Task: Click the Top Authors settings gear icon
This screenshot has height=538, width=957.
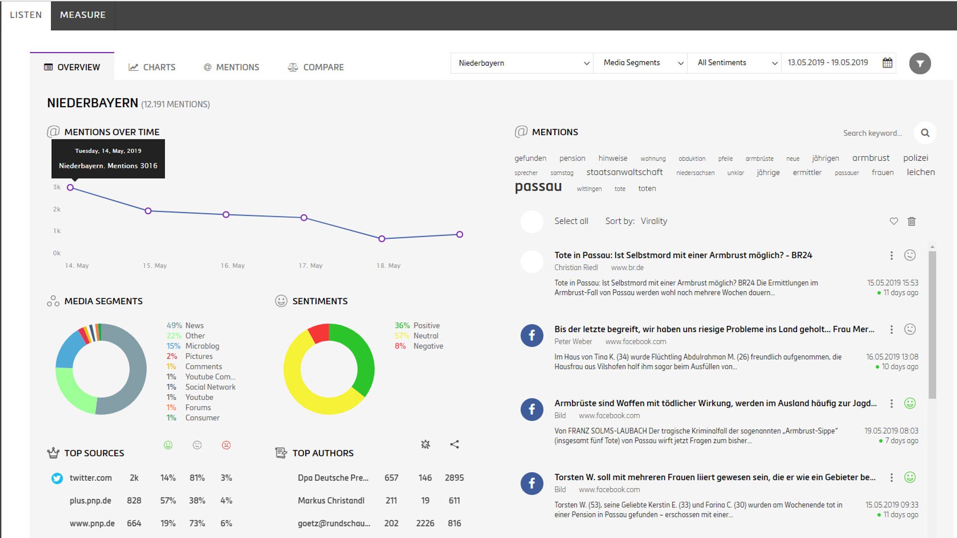Action: pos(425,444)
